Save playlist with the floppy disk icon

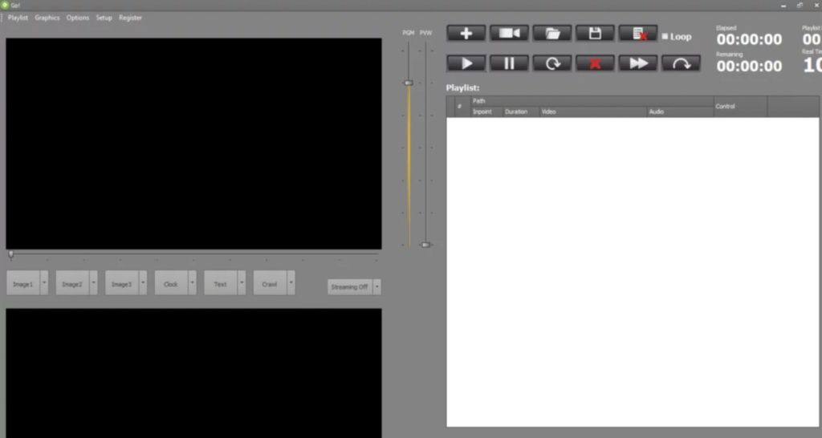click(x=595, y=34)
